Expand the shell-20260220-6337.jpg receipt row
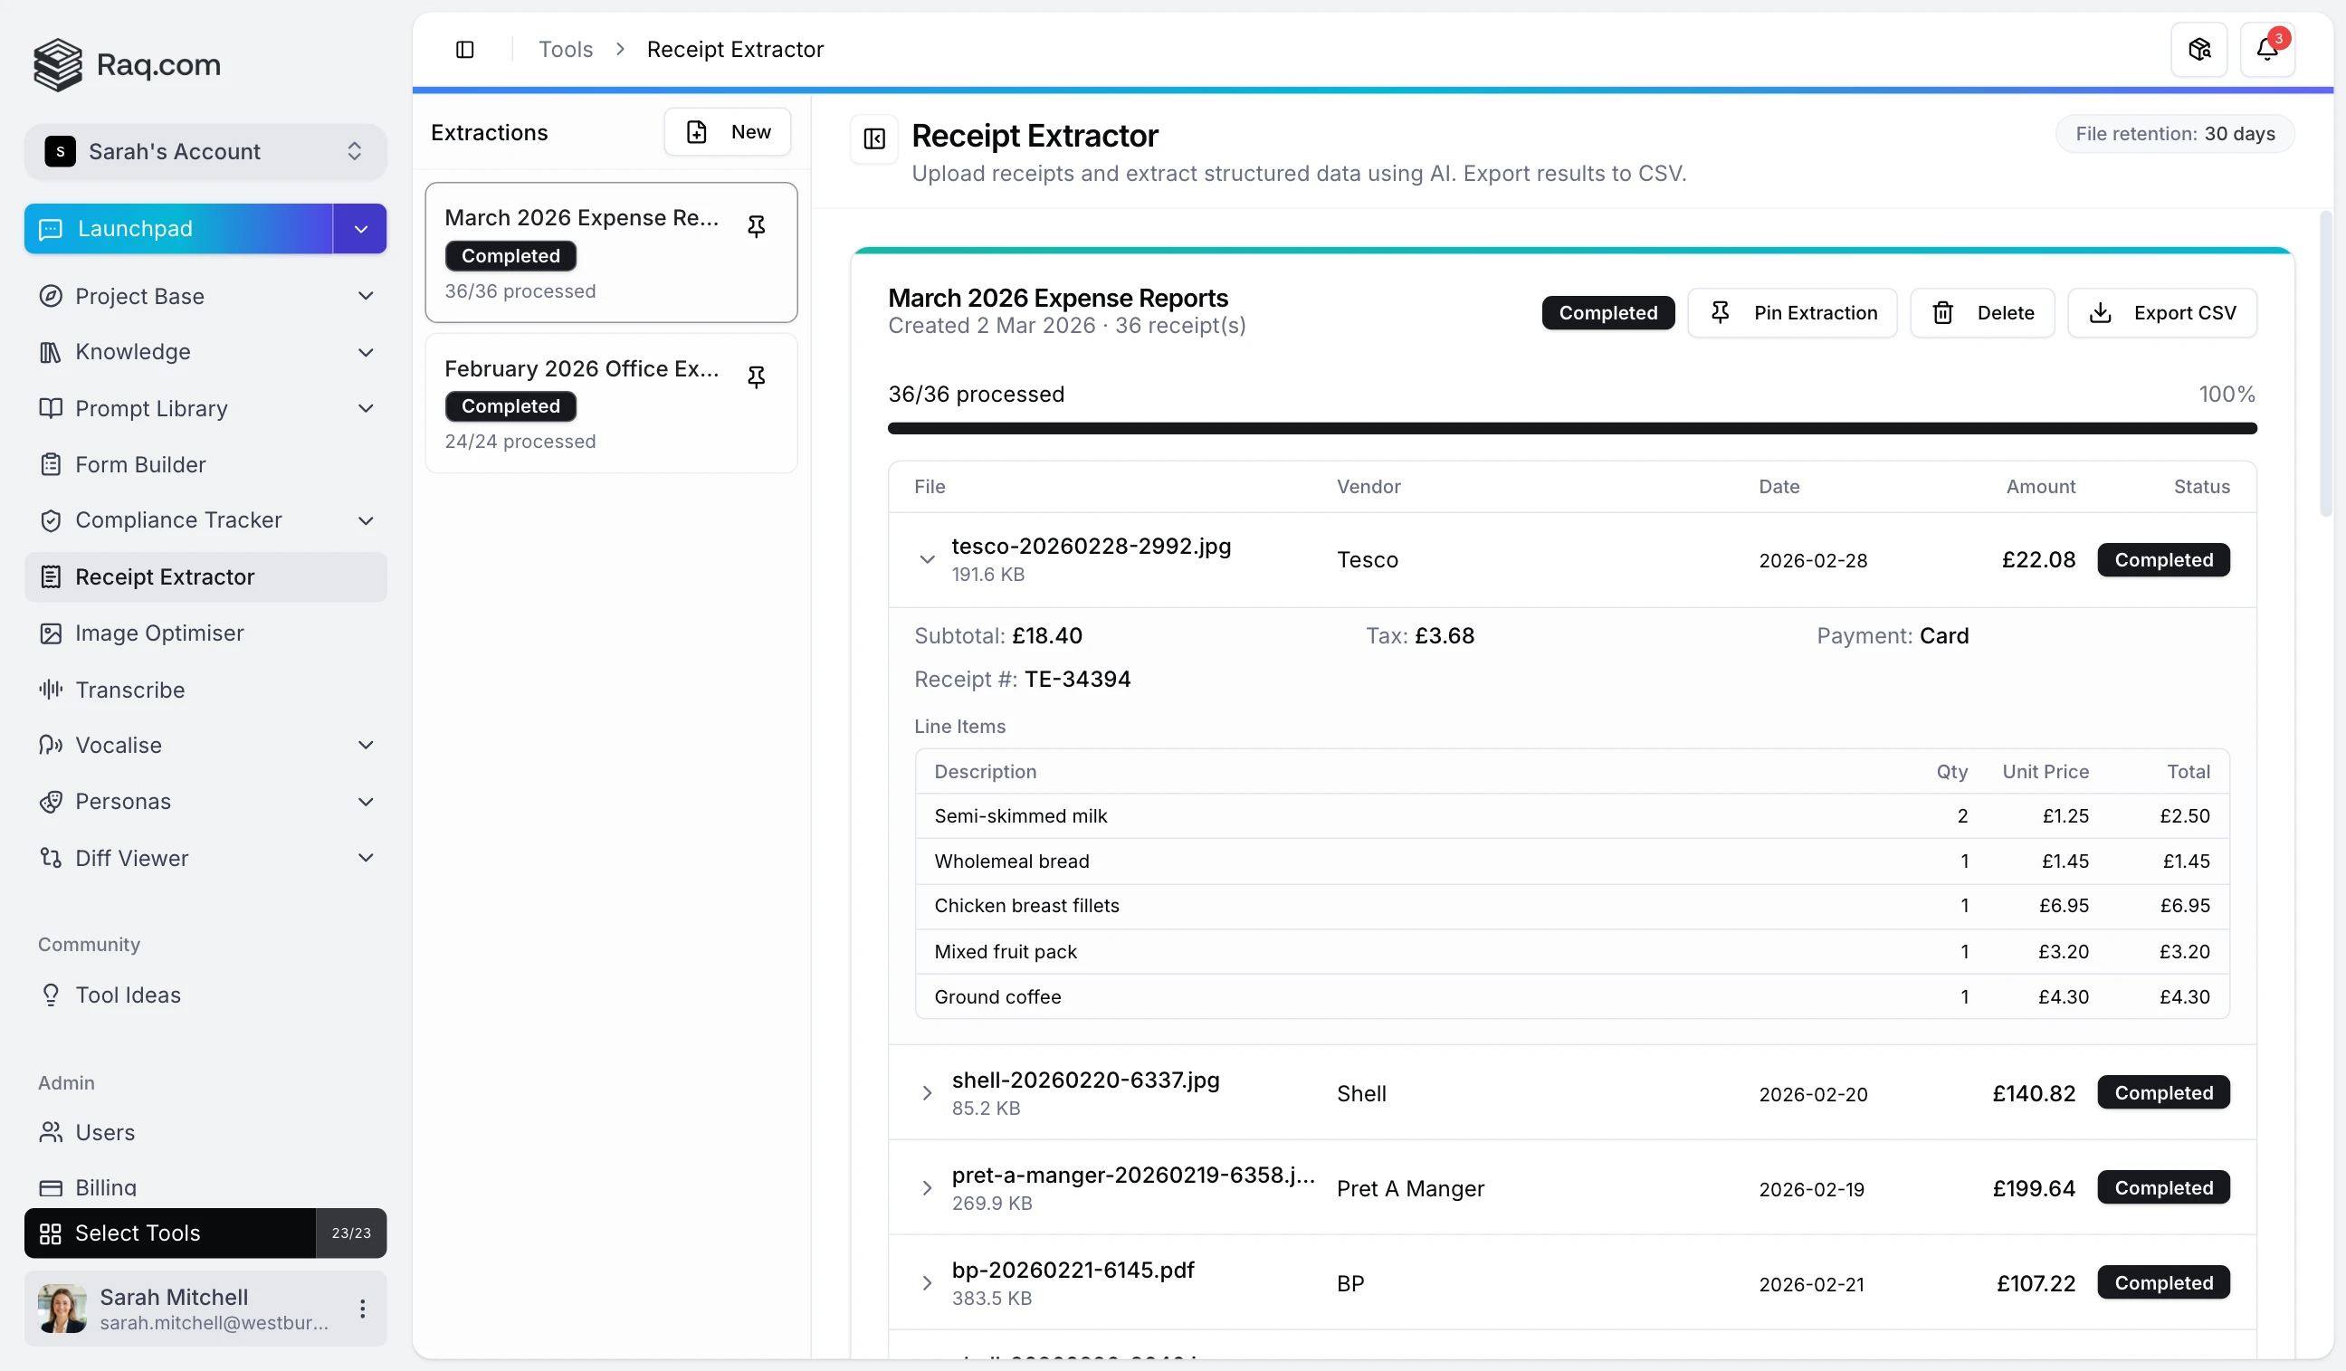 (x=926, y=1092)
